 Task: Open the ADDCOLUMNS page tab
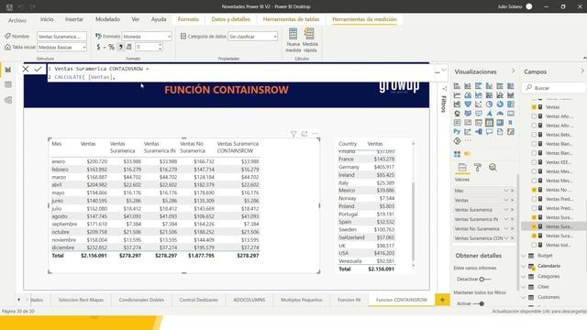click(249, 300)
